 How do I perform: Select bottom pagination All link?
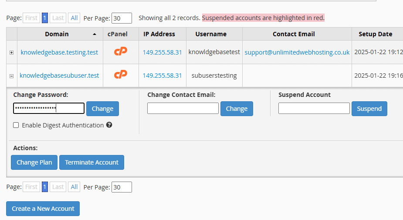74,187
